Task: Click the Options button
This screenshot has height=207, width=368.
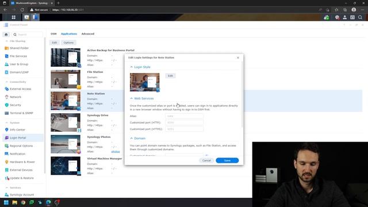Action: pos(68,43)
